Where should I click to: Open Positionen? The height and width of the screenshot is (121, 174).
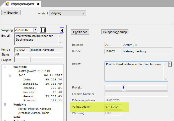[80, 32]
